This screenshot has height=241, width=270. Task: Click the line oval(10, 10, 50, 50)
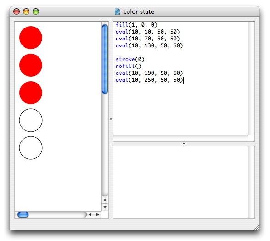click(147, 32)
